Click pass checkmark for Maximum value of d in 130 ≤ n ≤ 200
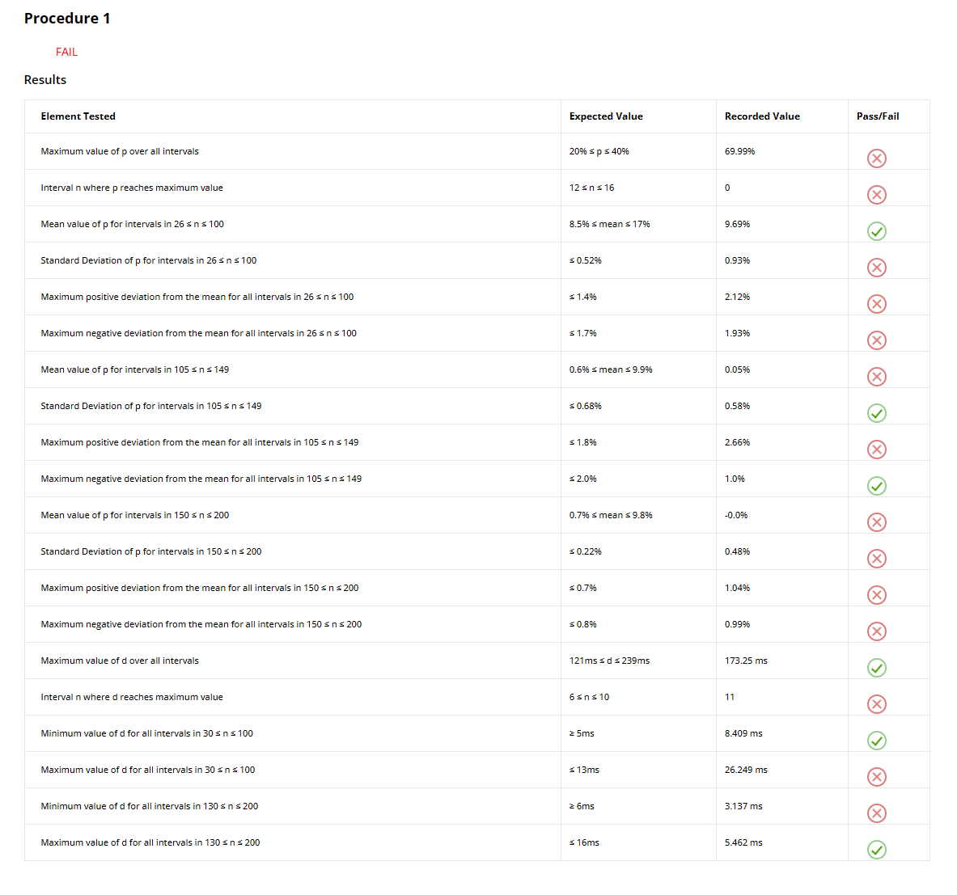The height and width of the screenshot is (895, 957). (876, 850)
